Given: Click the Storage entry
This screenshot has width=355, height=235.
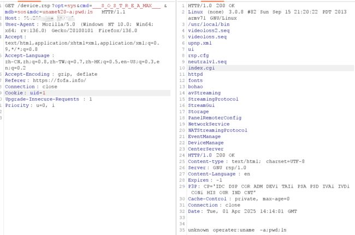Looking at the screenshot, I should pos(198,112).
